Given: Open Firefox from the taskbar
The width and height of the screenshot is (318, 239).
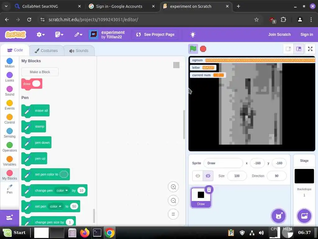Looking at the screenshot, I should [85, 233].
